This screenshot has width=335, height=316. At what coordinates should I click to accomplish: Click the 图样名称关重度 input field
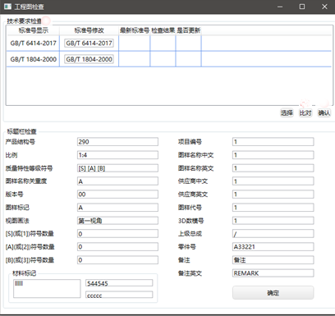coord(117,181)
